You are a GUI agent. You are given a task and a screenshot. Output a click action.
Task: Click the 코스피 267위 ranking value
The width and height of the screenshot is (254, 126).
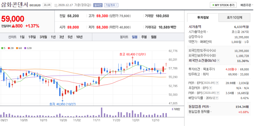(240, 32)
